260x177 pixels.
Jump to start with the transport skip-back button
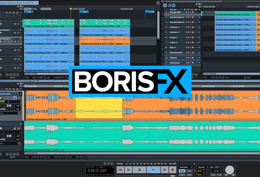click(120, 170)
